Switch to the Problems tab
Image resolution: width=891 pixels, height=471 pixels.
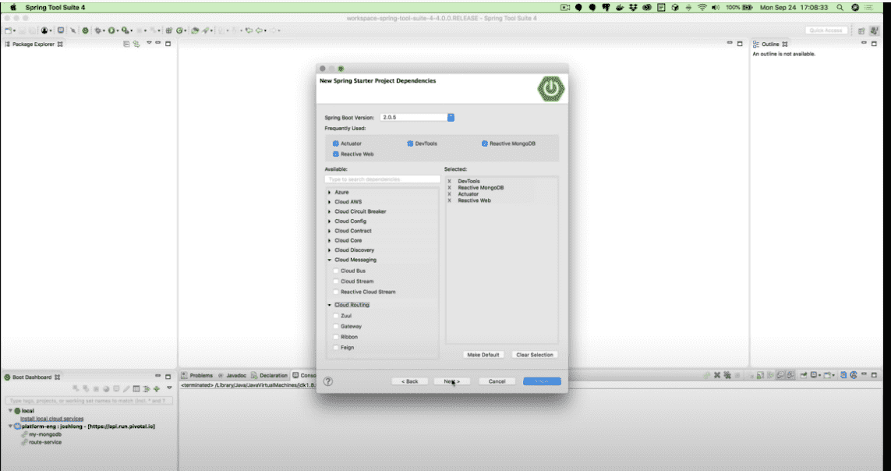tap(197, 376)
